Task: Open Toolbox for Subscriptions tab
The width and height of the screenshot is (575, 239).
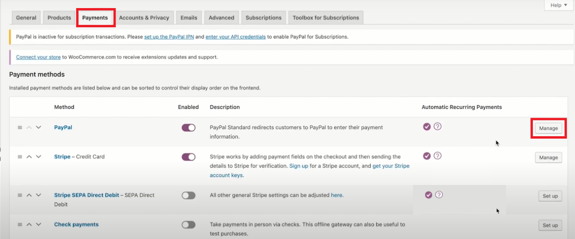Action: pos(326,18)
